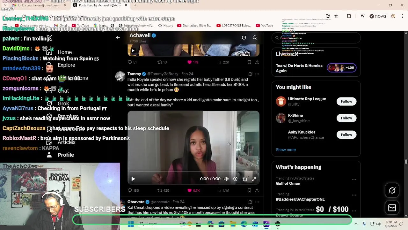Bookmark Tommy's India Royale post
408x230 pixels.
249,190
